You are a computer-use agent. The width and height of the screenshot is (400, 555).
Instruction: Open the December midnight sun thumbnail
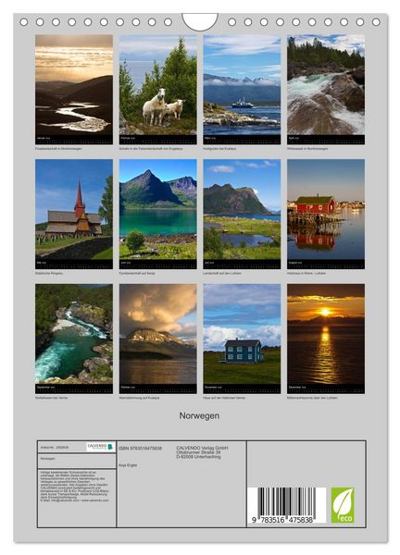[x=326, y=339]
